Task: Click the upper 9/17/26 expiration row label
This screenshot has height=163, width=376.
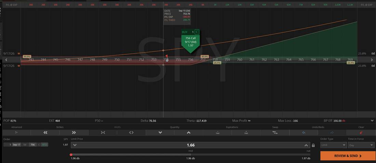Action: tap(9, 54)
